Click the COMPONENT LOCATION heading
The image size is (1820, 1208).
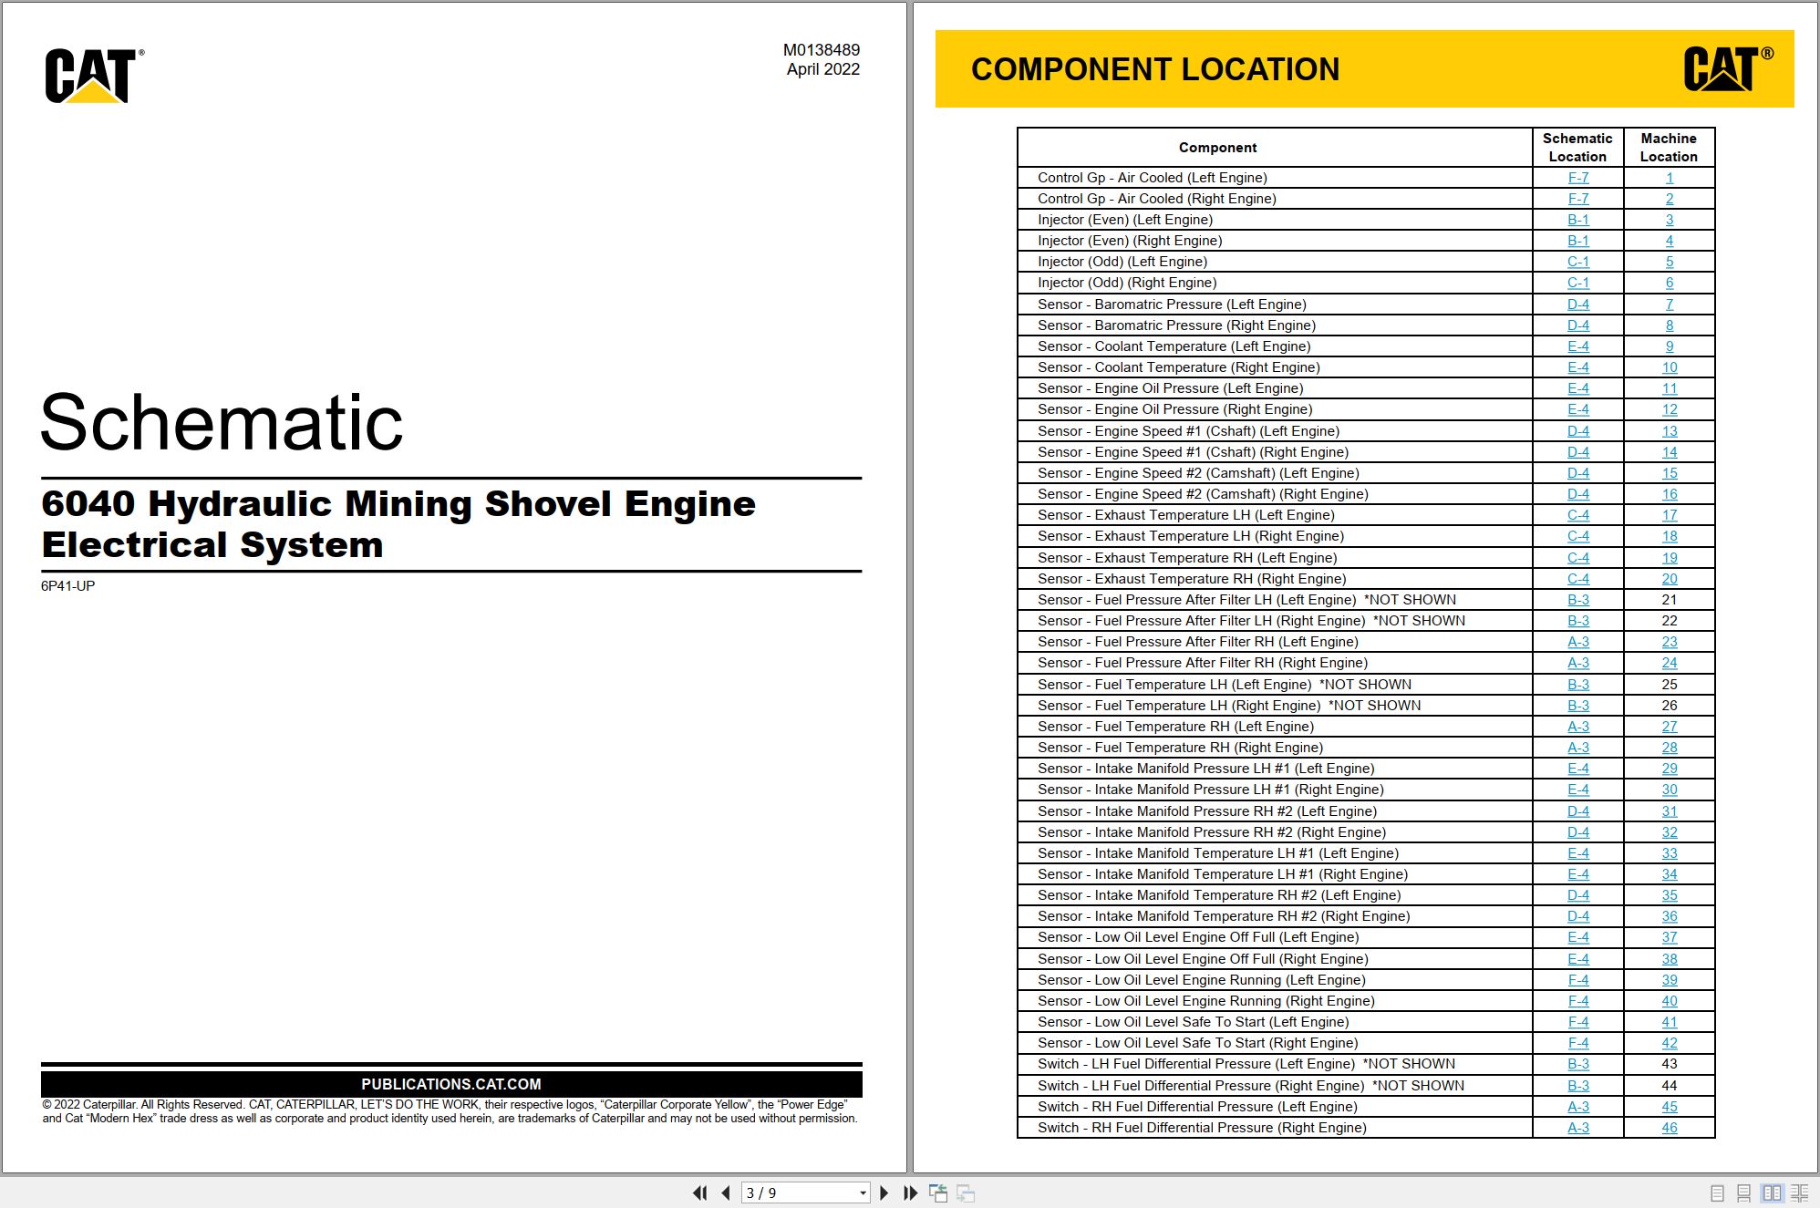click(x=1155, y=69)
